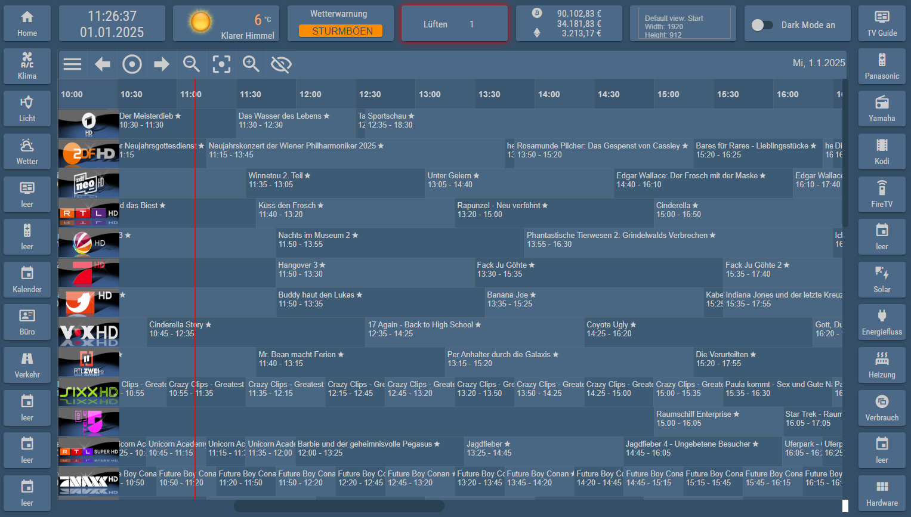Open the Yamaha receiver page
Screen dimensions: 911x517
pyautogui.click(x=882, y=109)
